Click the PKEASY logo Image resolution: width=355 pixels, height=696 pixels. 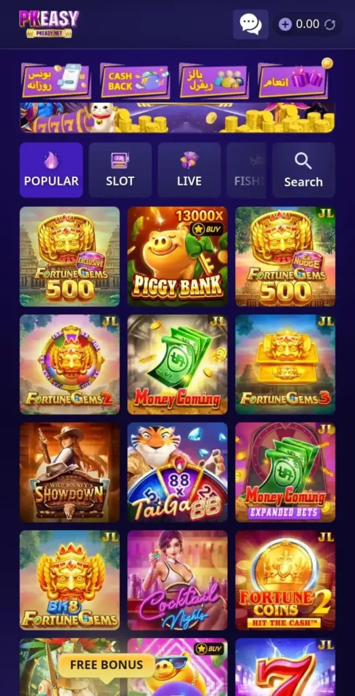point(48,24)
